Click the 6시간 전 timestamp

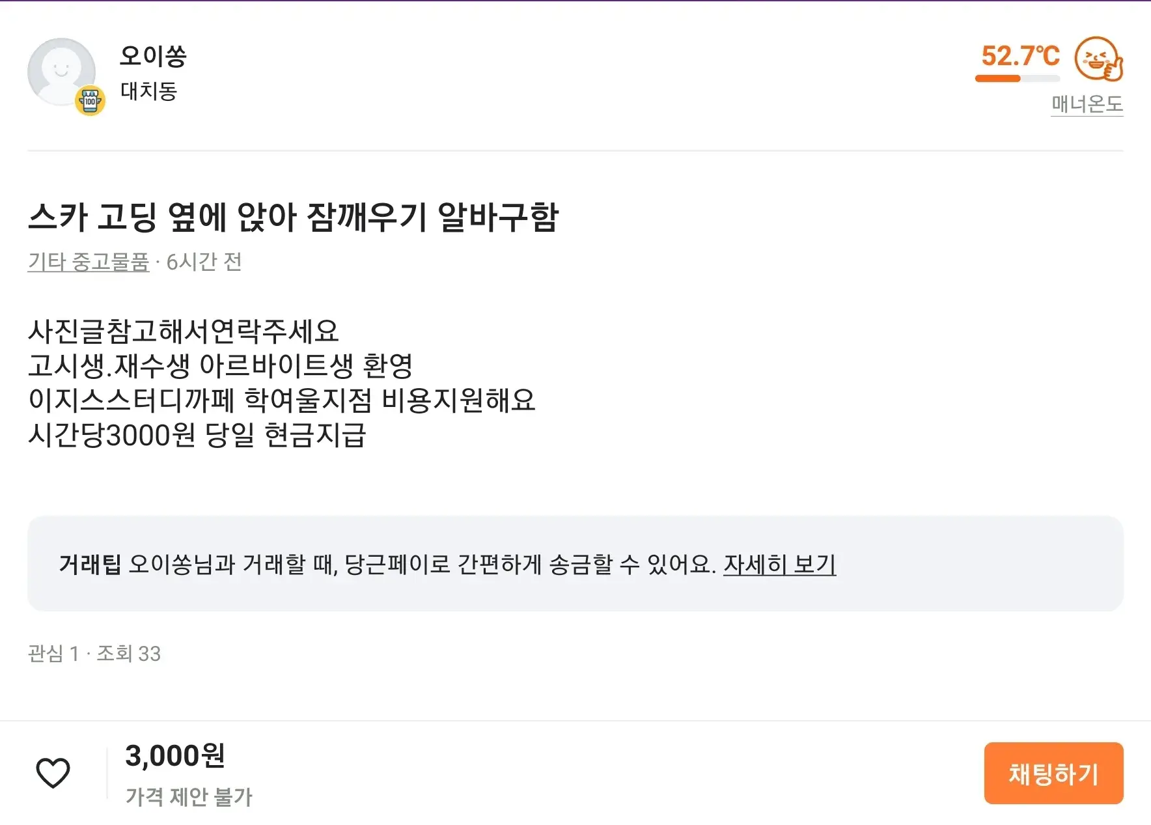(204, 262)
